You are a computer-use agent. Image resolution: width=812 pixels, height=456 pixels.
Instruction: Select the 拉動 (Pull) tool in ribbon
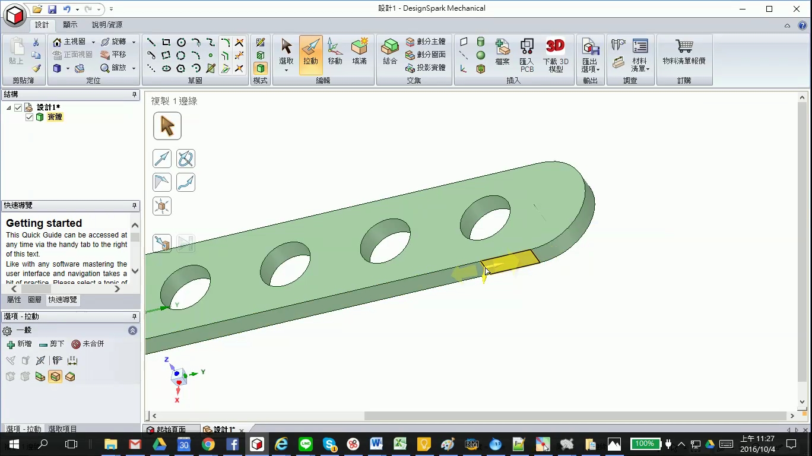coord(310,54)
